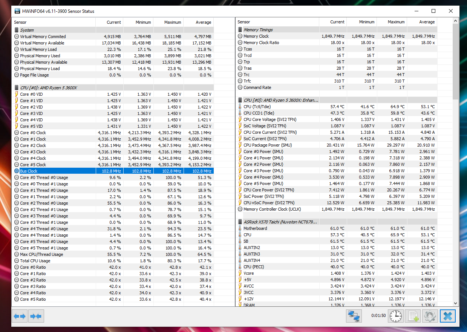Screen dimensions: 467x332
Task: Select the Tcas timing row
Action: [337, 49]
